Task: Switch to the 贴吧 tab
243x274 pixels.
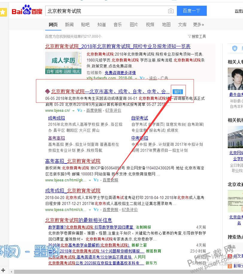Action: (x=85, y=25)
